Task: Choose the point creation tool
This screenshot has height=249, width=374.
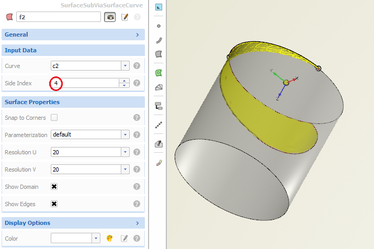Action: click(x=158, y=26)
